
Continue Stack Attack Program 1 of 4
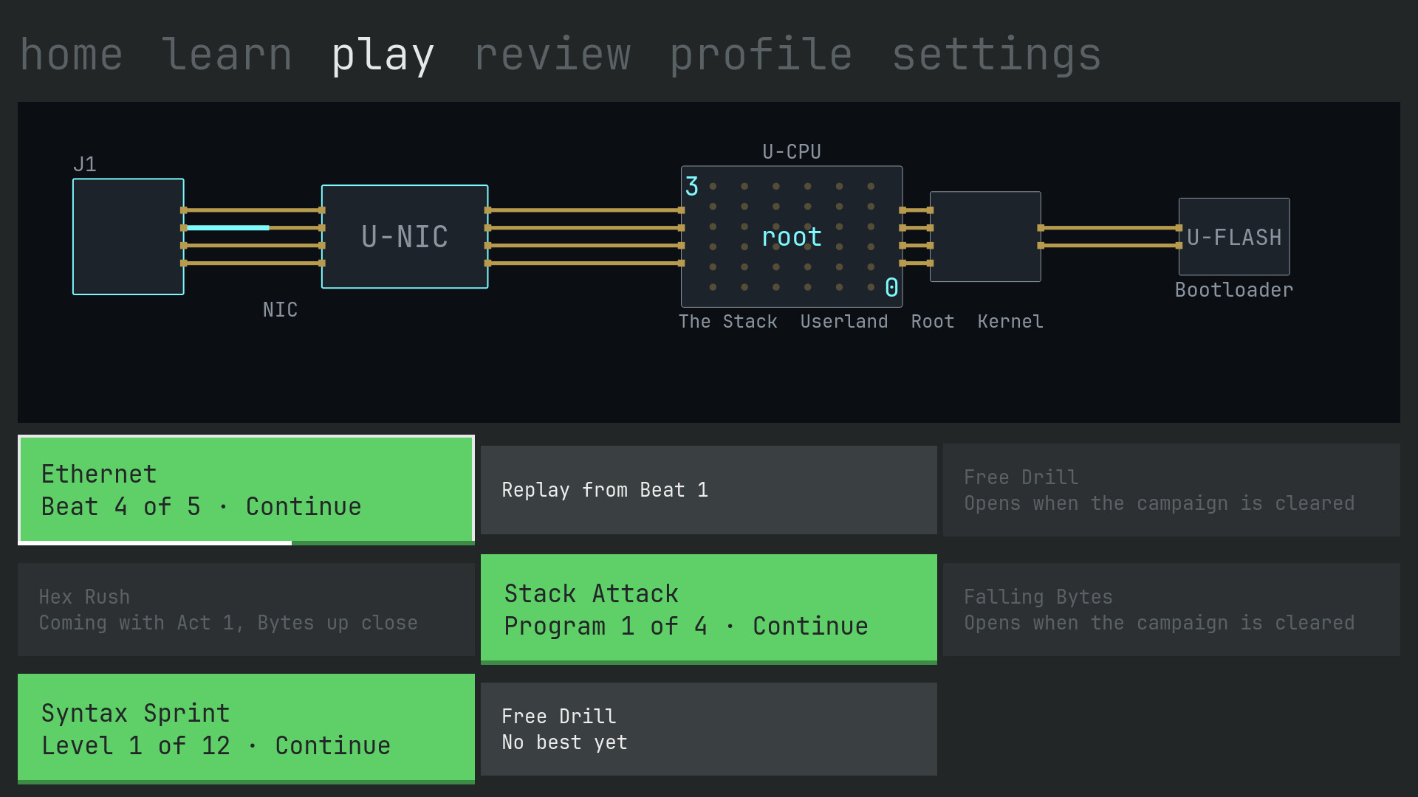(x=708, y=610)
